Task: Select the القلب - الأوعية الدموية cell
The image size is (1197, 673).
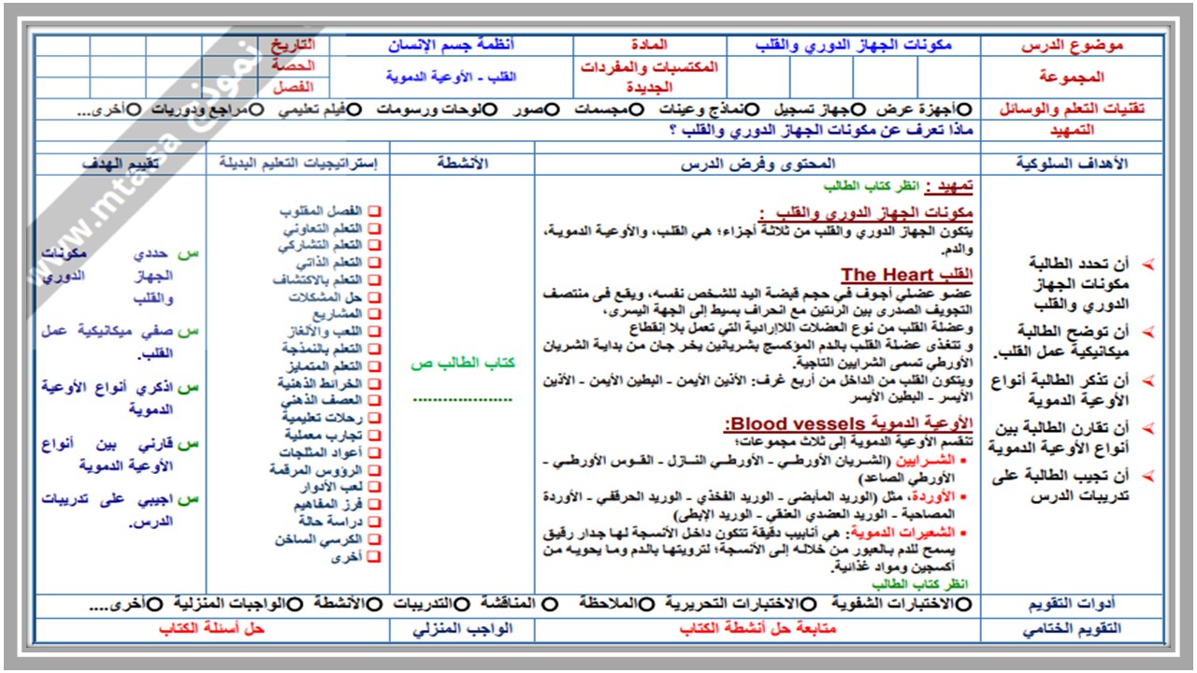Action: (x=451, y=77)
